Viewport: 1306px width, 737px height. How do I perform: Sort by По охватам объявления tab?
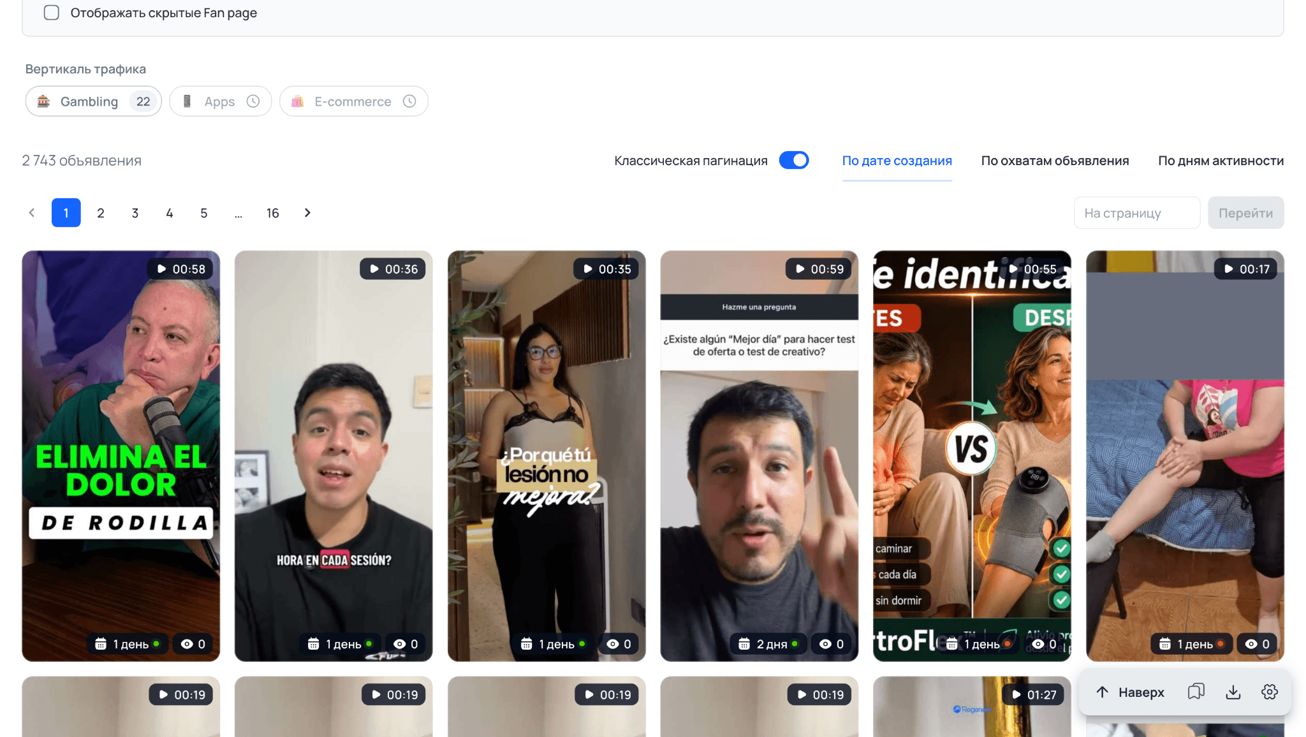tap(1055, 161)
